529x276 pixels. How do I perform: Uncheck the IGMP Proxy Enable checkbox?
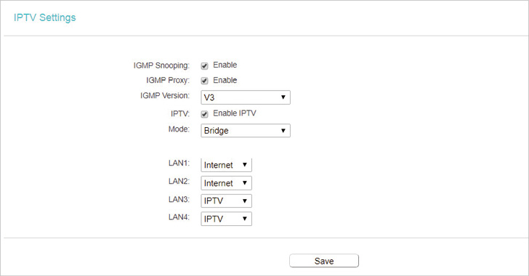[204, 81]
